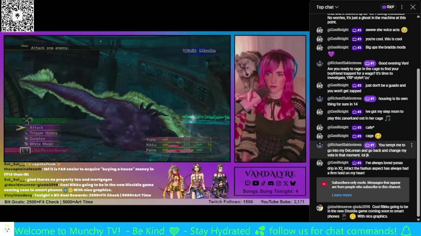
Task: Close the live chat panel
Action: pyautogui.click(x=413, y=7)
